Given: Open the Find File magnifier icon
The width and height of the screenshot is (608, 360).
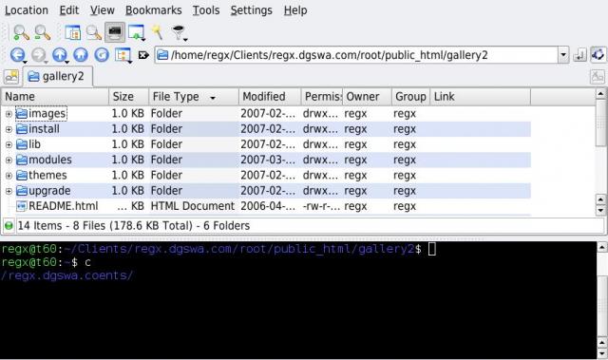Looking at the screenshot, I should coord(93,33).
